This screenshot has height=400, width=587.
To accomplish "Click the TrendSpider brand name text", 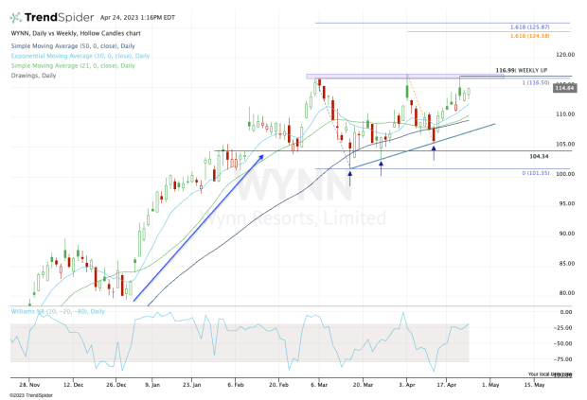I will 59,18.
